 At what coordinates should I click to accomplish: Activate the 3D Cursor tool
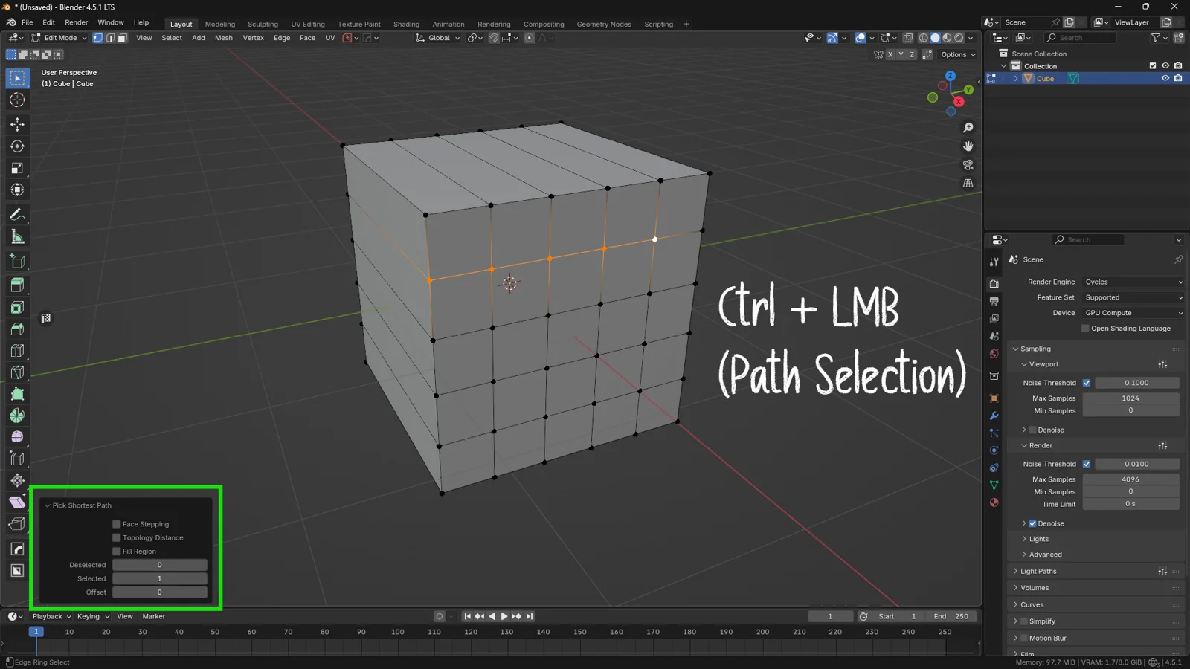click(x=17, y=100)
